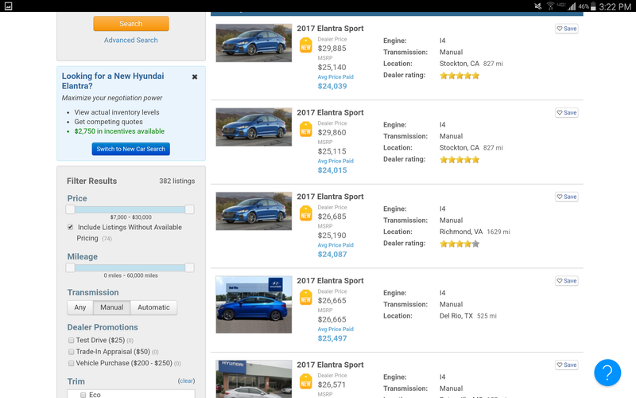Click the gallery icon in status bar
The height and width of the screenshot is (398, 636).
[x=8, y=6]
